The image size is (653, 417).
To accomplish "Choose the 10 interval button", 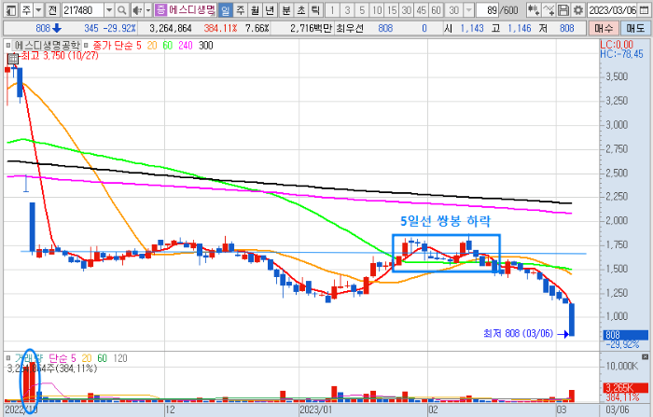I will point(377,9).
